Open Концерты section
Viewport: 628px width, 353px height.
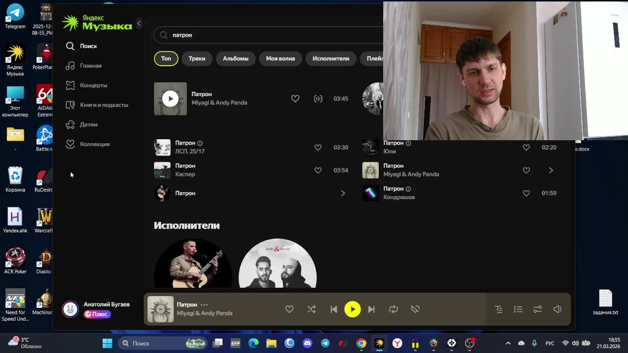tap(87, 85)
